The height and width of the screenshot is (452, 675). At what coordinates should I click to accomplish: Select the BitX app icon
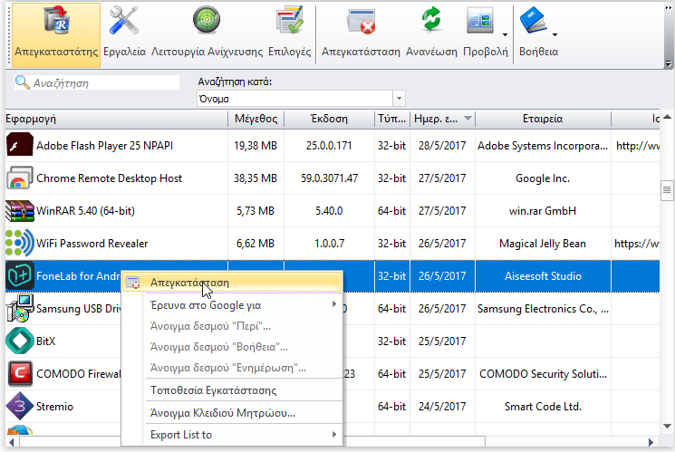[20, 341]
